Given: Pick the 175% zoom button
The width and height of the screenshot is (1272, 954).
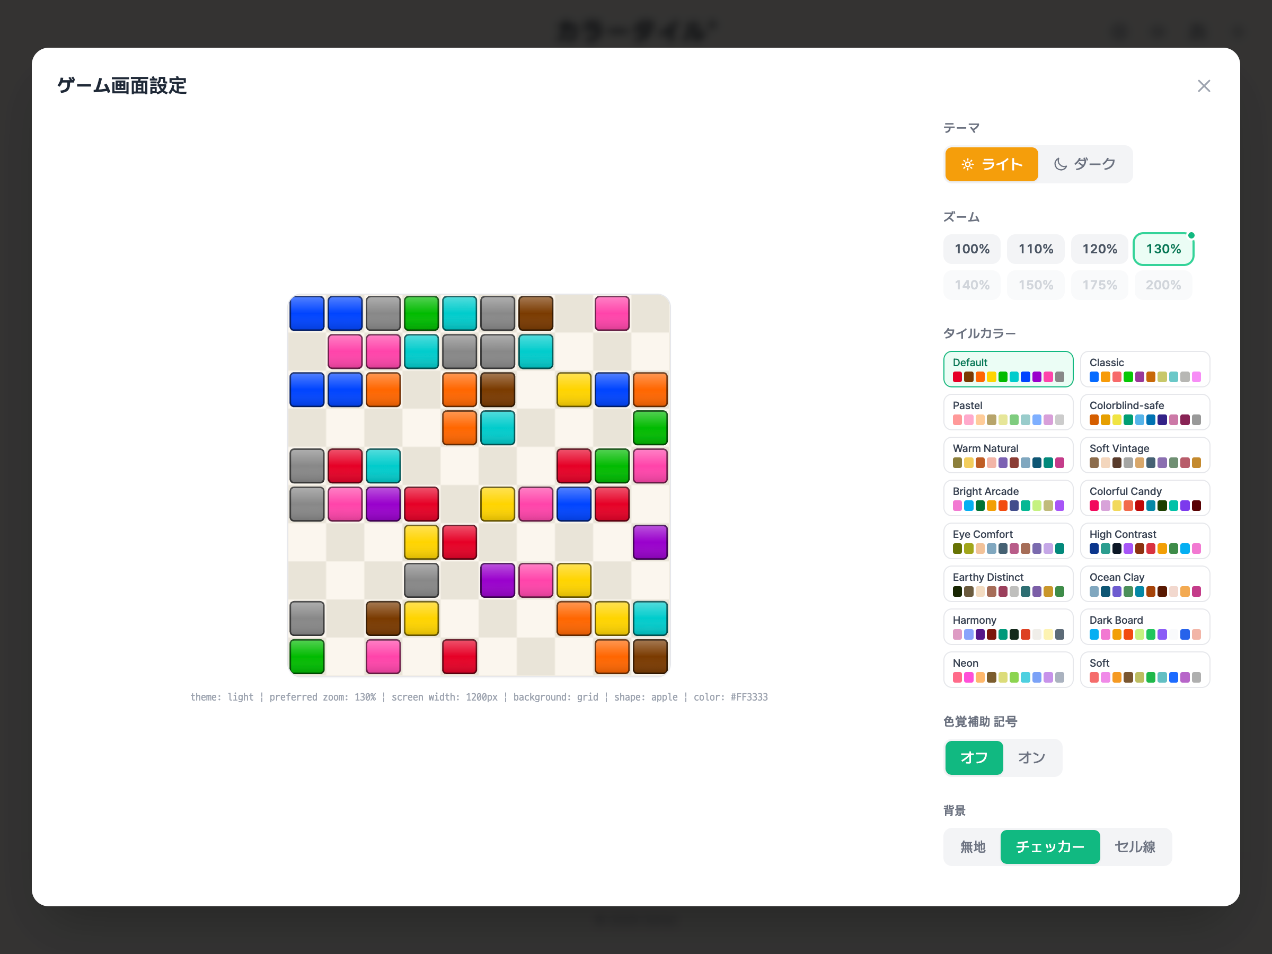Looking at the screenshot, I should (1100, 285).
